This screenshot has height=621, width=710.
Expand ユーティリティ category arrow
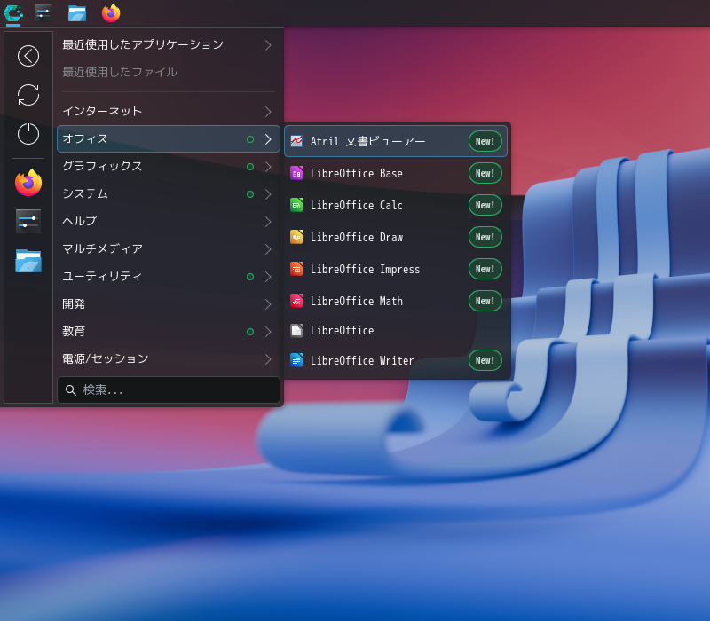268,277
